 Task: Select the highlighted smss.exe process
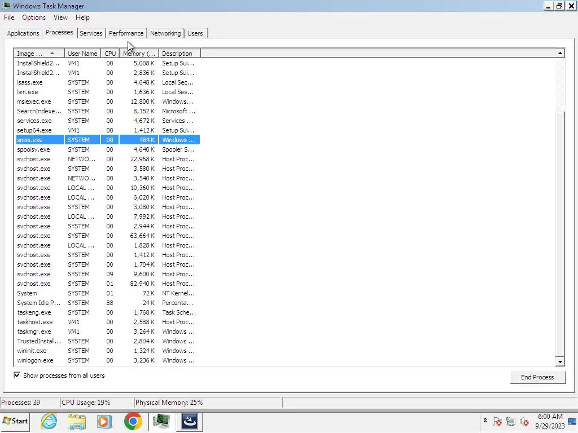click(x=108, y=140)
